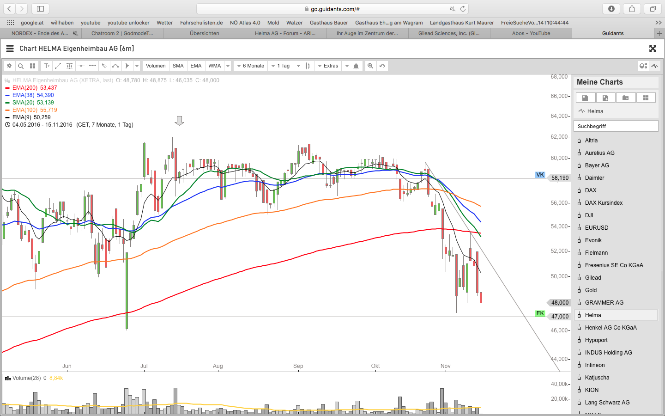Click the alarm bell icon
Image resolution: width=665 pixels, height=416 pixels.
[x=356, y=66]
